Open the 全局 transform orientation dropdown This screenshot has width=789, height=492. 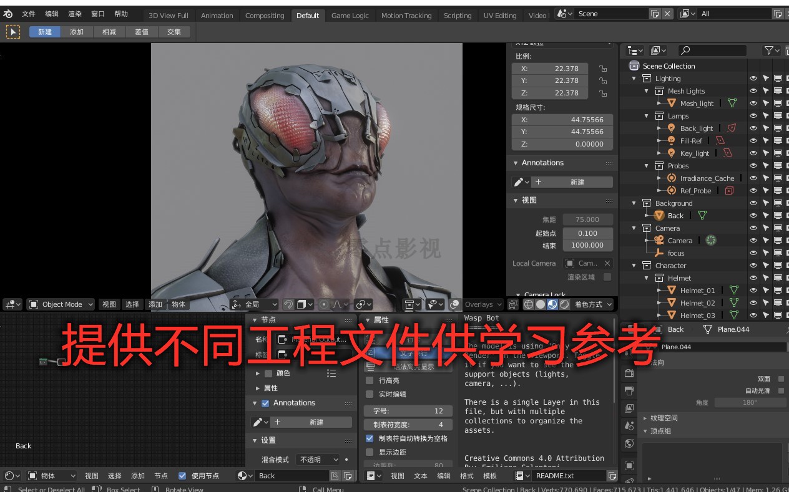[254, 304]
